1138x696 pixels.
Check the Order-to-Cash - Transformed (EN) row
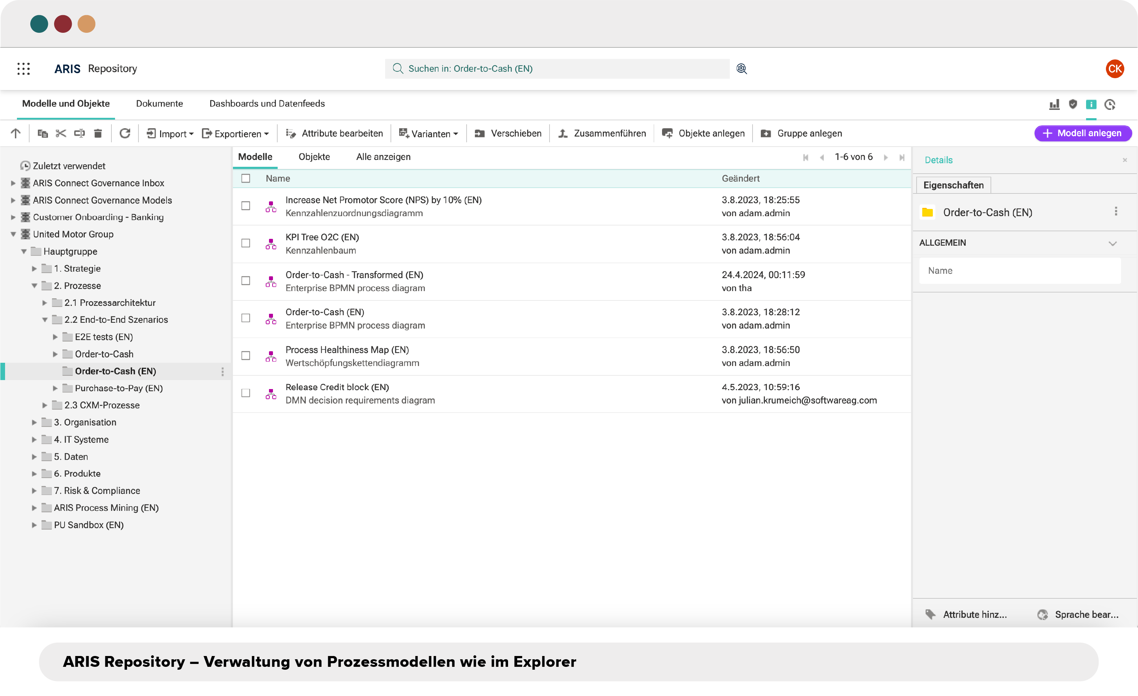click(246, 281)
